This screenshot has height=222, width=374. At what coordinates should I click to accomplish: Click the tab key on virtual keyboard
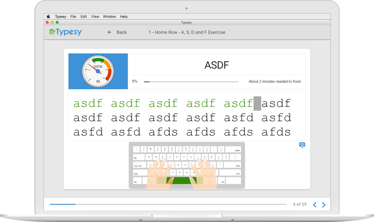pos(138,157)
